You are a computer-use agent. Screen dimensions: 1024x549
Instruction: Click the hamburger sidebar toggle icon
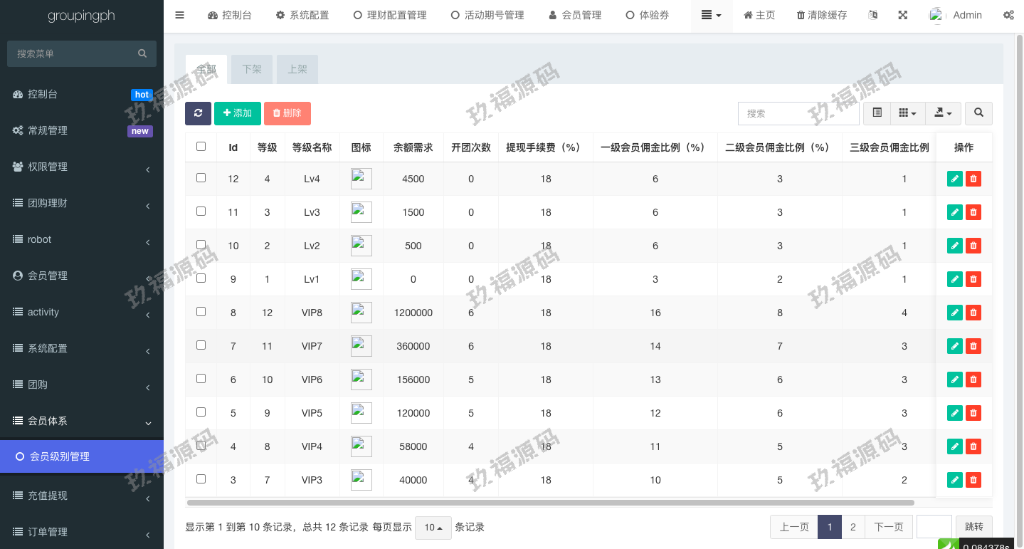point(179,15)
